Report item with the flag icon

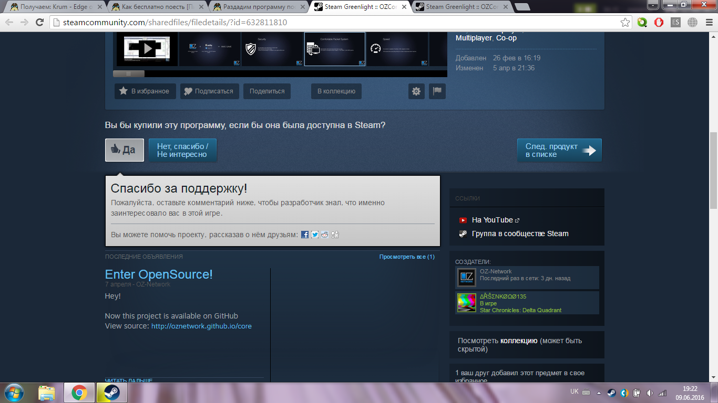click(x=437, y=91)
